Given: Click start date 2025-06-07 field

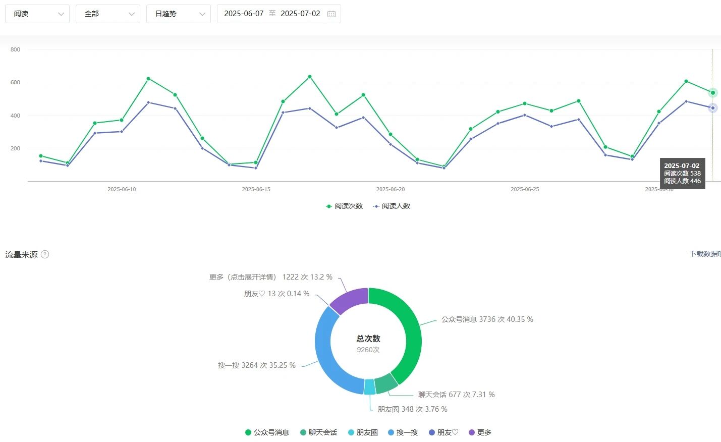Looking at the screenshot, I should point(244,14).
